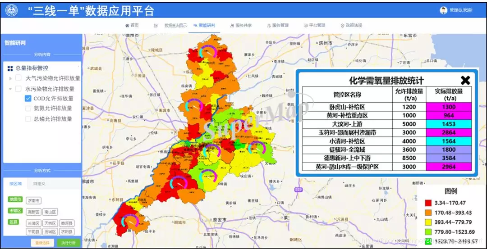
Task: Uncheck COD允许排放量 checkbox
Action: pos(28,98)
